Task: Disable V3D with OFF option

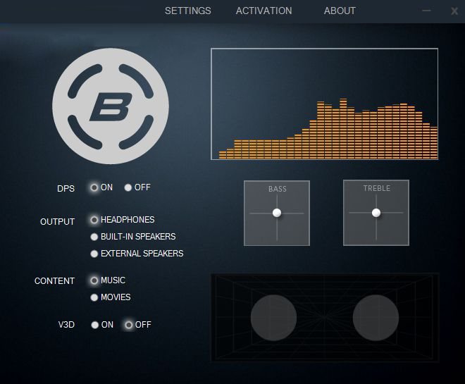Action: click(128, 325)
